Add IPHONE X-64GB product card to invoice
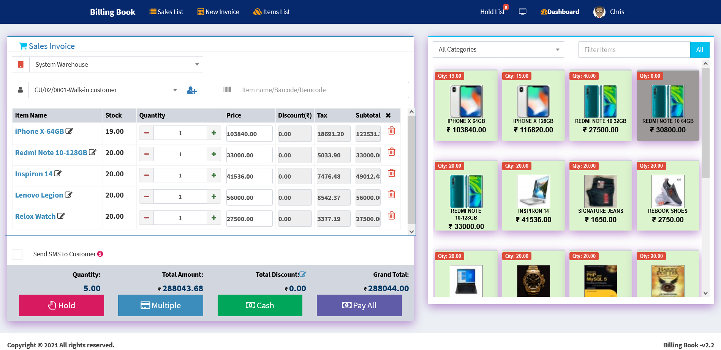Viewport: 721px width, 350px height. pyautogui.click(x=466, y=105)
